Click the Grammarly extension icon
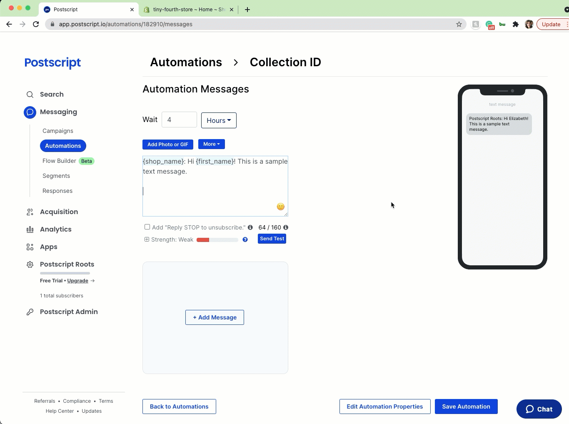The image size is (569, 424). pos(489,25)
